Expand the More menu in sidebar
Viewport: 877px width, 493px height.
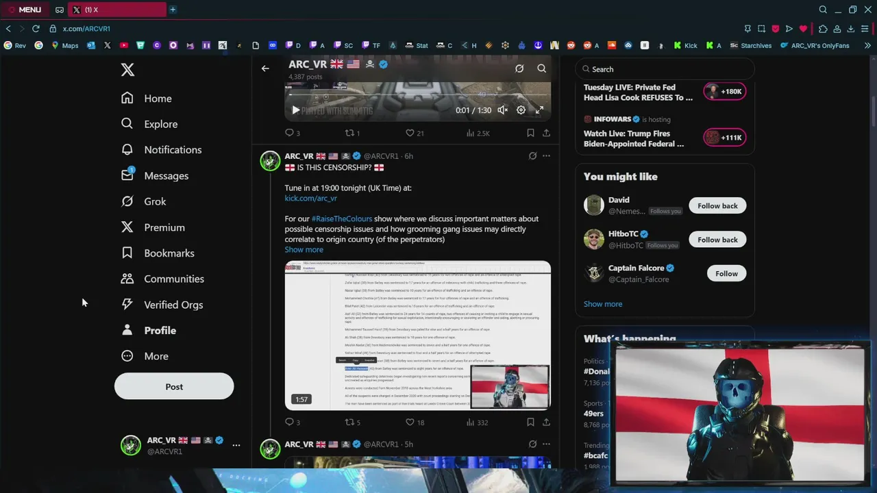click(x=145, y=356)
